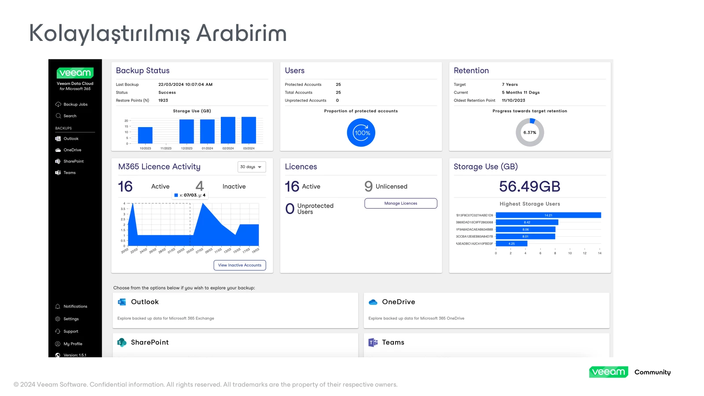Click the 01/2024 storage use bar
The image size is (704, 396).
(207, 132)
